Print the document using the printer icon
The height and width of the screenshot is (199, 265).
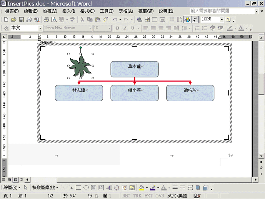(x=46, y=20)
